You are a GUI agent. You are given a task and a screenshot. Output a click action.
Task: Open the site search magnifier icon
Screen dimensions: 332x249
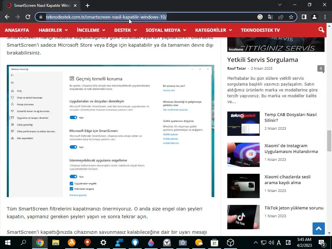tap(321, 30)
